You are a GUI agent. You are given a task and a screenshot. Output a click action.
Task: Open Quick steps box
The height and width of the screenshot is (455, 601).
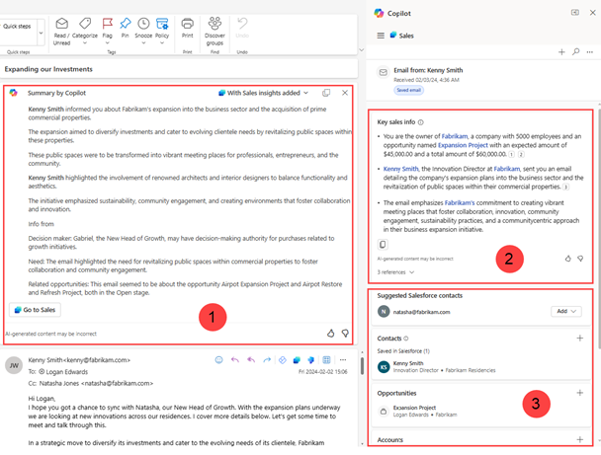pyautogui.click(x=19, y=33)
